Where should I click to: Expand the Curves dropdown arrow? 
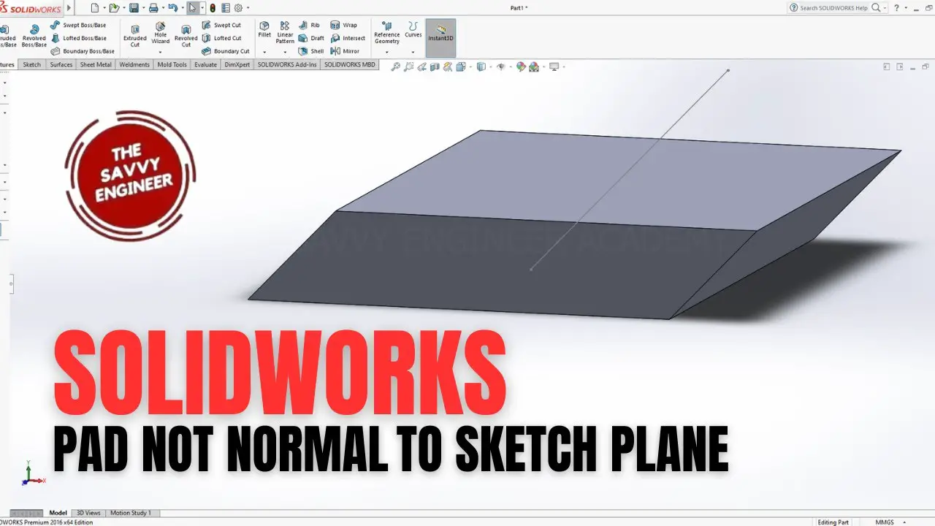point(413,53)
